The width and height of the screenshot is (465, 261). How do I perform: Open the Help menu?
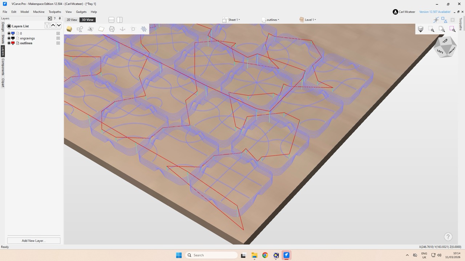[x=94, y=12]
